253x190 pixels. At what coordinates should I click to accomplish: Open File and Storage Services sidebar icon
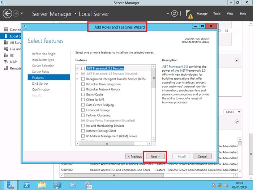[x=6, y=49]
